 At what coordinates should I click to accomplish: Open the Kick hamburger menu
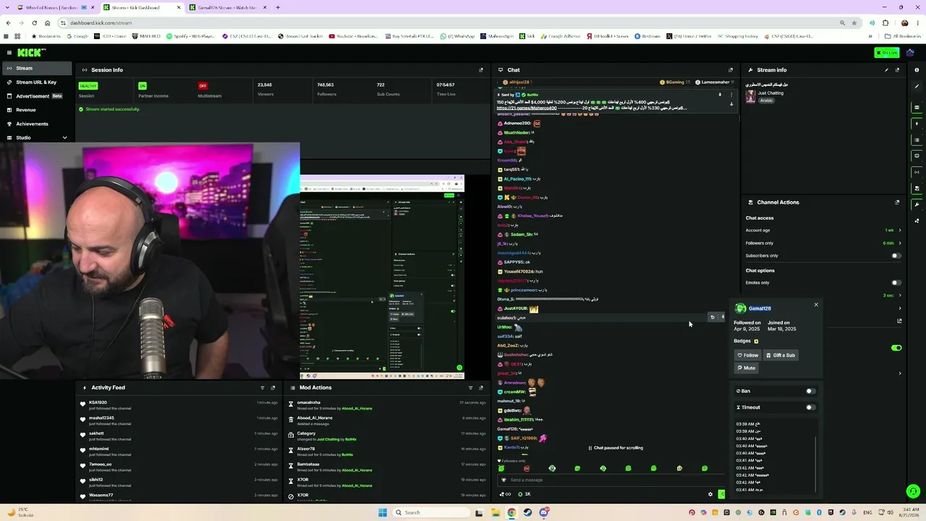point(9,52)
